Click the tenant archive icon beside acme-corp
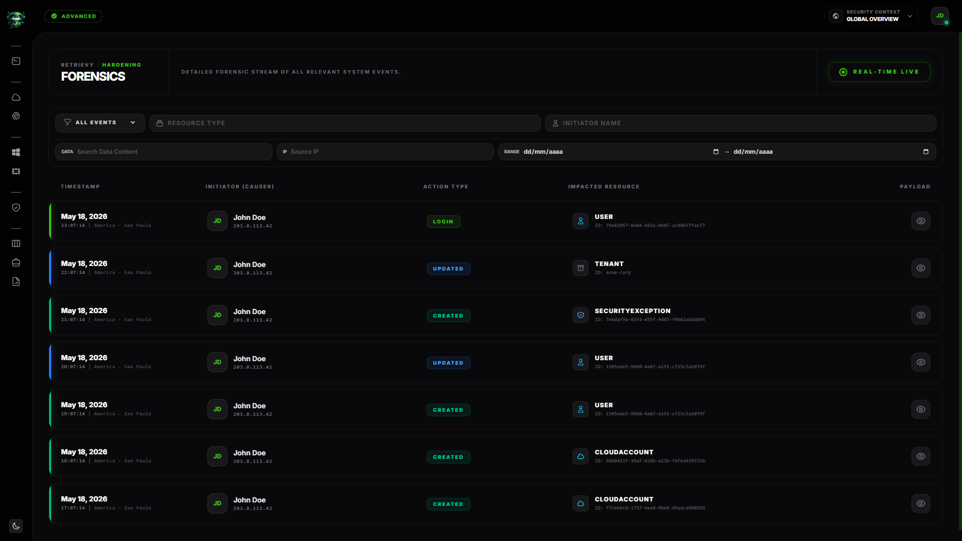Screen dimensions: 962x541 tap(581, 268)
